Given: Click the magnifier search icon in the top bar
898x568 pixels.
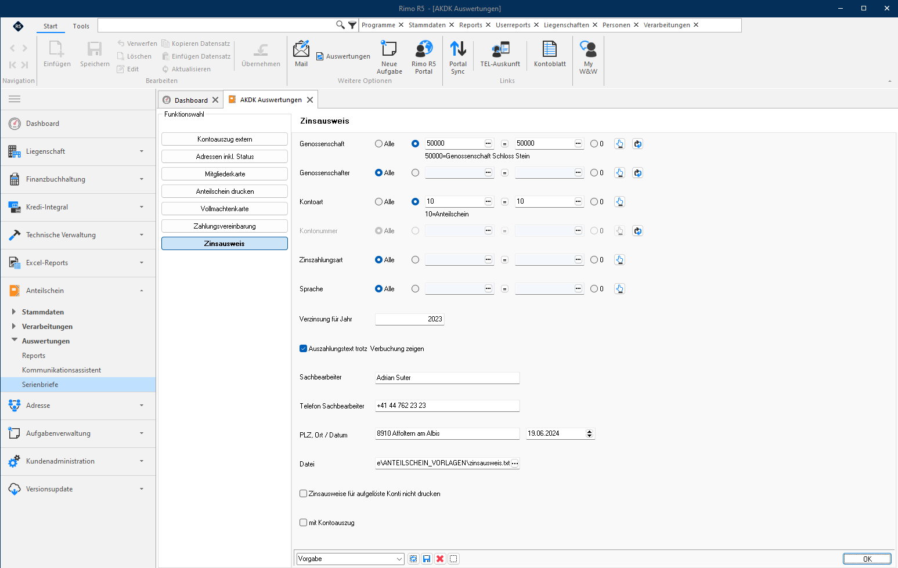Looking at the screenshot, I should coord(341,25).
